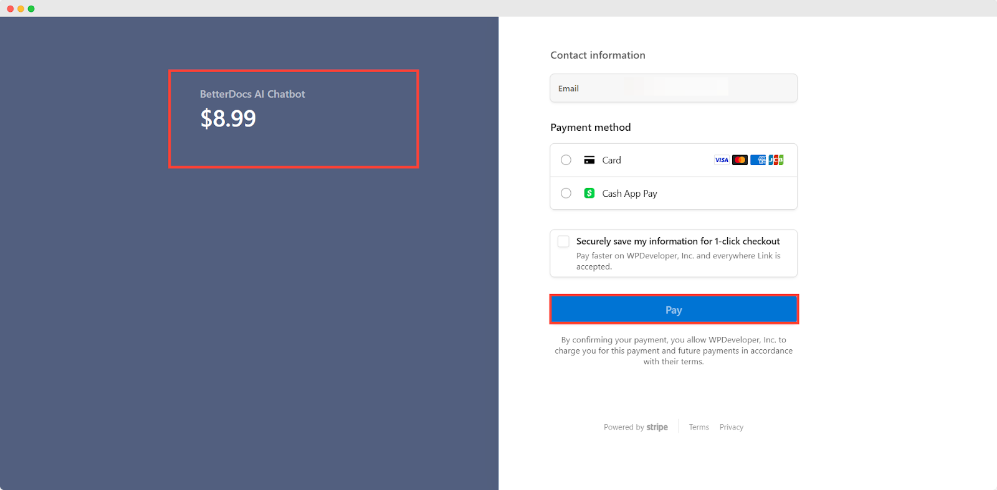
Task: Click the 'By confirming your payment' disclaimer text
Action: (x=674, y=351)
